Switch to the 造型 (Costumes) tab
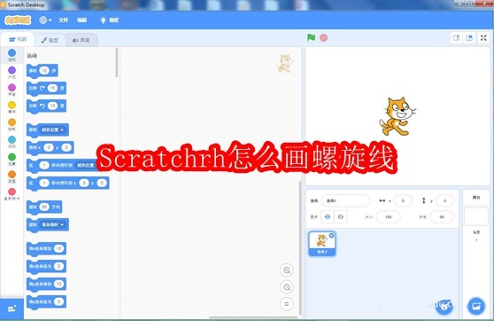Screen dimensions: 494x321 click(50, 40)
